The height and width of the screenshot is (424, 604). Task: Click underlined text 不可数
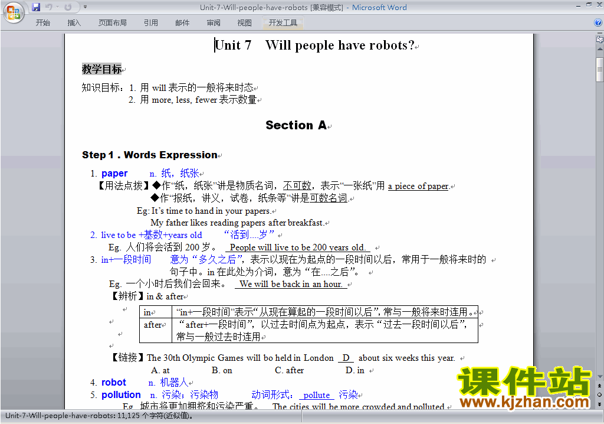pyautogui.click(x=297, y=186)
